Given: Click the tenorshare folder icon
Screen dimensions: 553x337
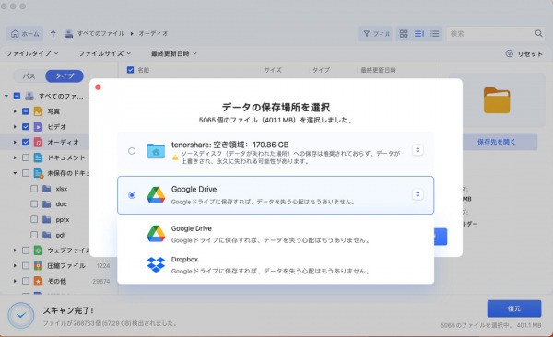Looking at the screenshot, I should tap(156, 151).
